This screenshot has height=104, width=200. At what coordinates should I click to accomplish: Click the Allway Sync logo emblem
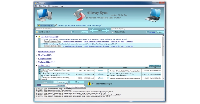[x=79, y=15]
